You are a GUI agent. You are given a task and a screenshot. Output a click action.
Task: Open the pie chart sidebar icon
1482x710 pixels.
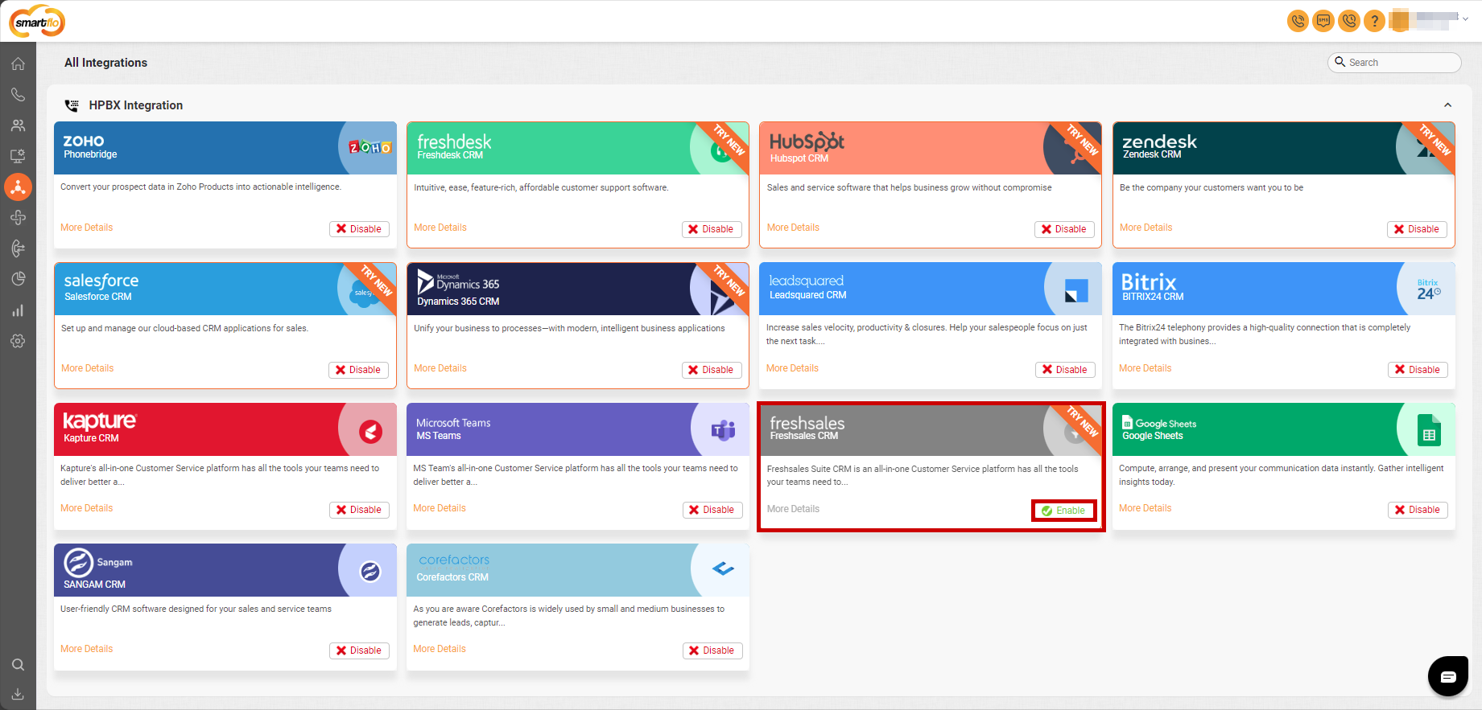tap(18, 279)
